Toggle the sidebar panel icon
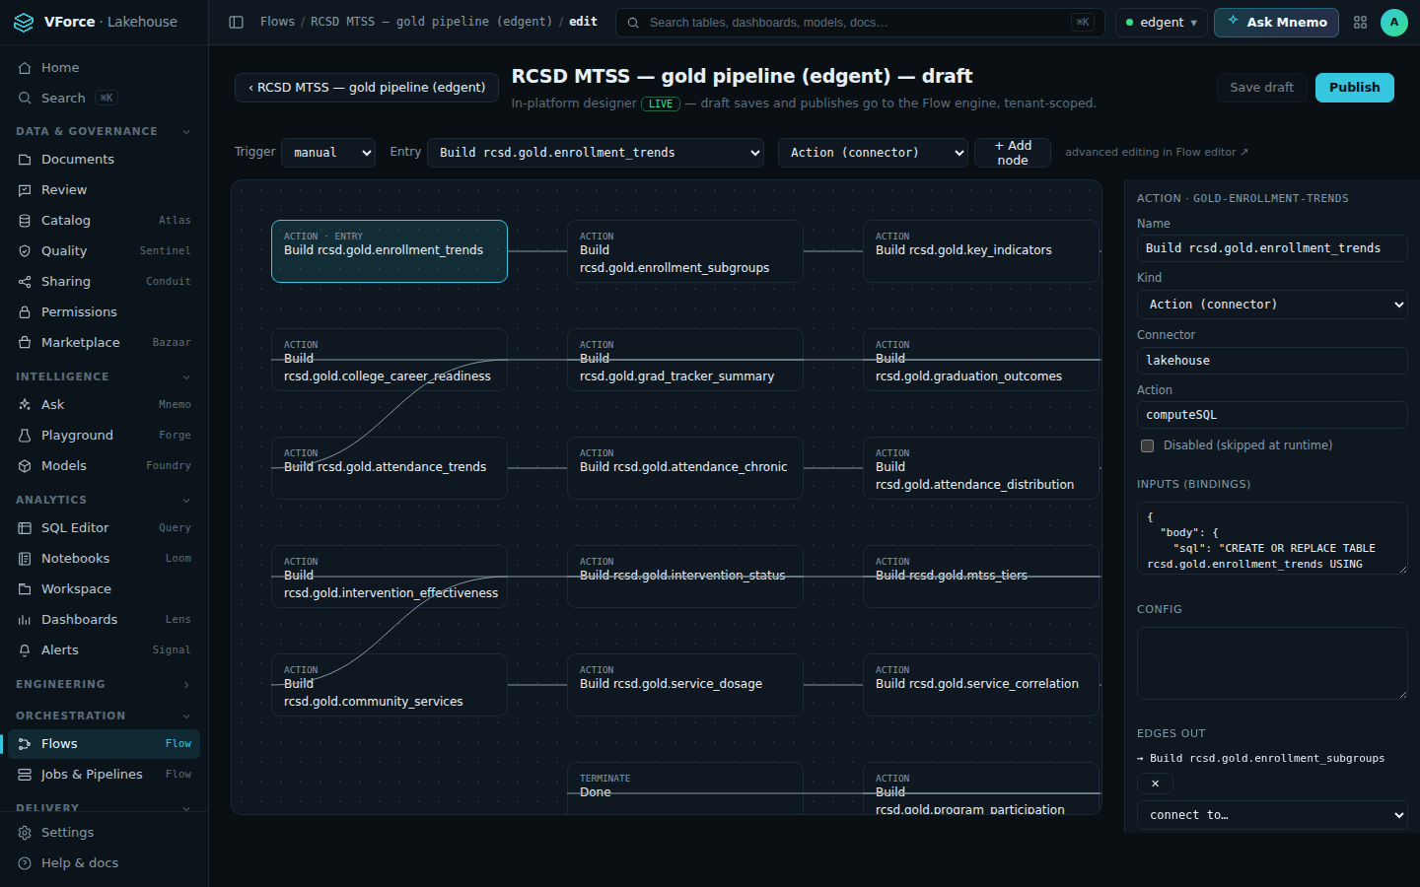The image size is (1420, 887). [236, 22]
